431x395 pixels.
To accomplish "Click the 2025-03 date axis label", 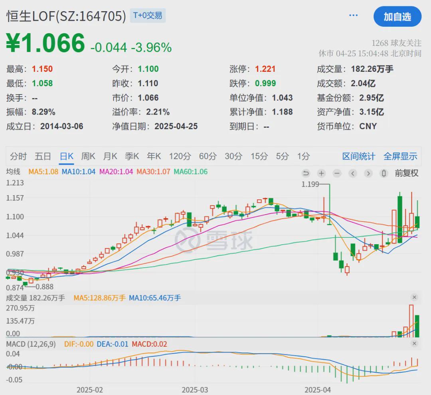I will click(x=195, y=390).
